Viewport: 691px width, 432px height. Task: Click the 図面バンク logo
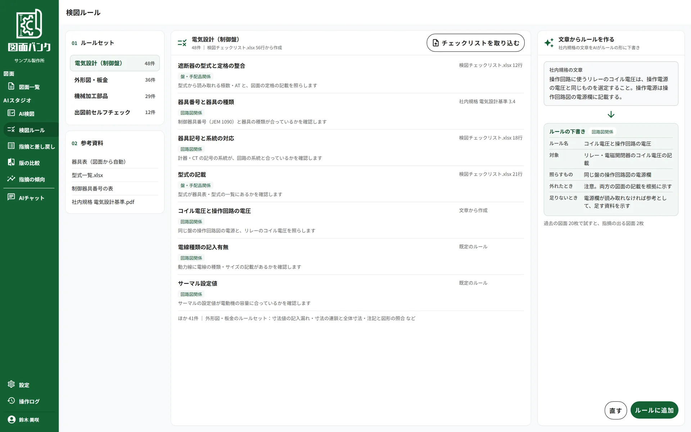29,31
